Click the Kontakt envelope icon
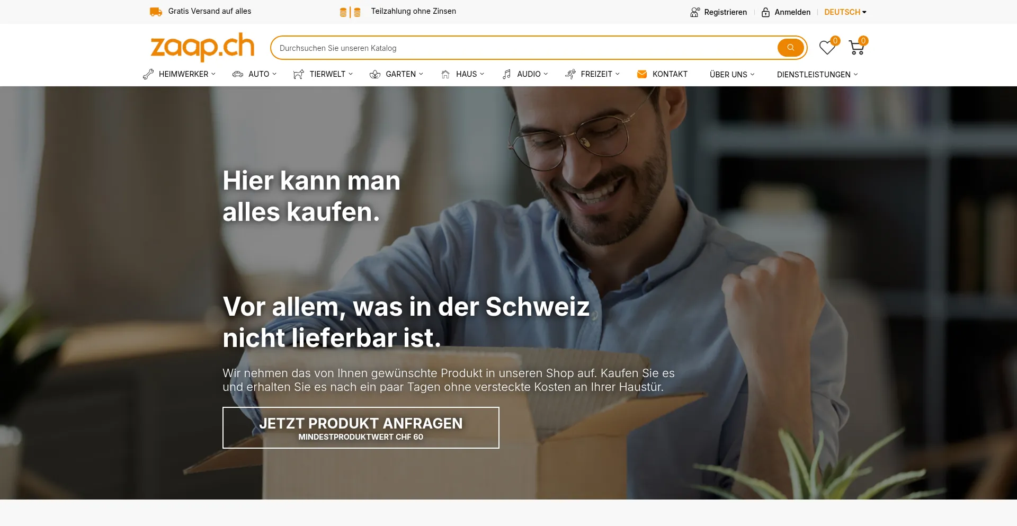 pos(642,74)
